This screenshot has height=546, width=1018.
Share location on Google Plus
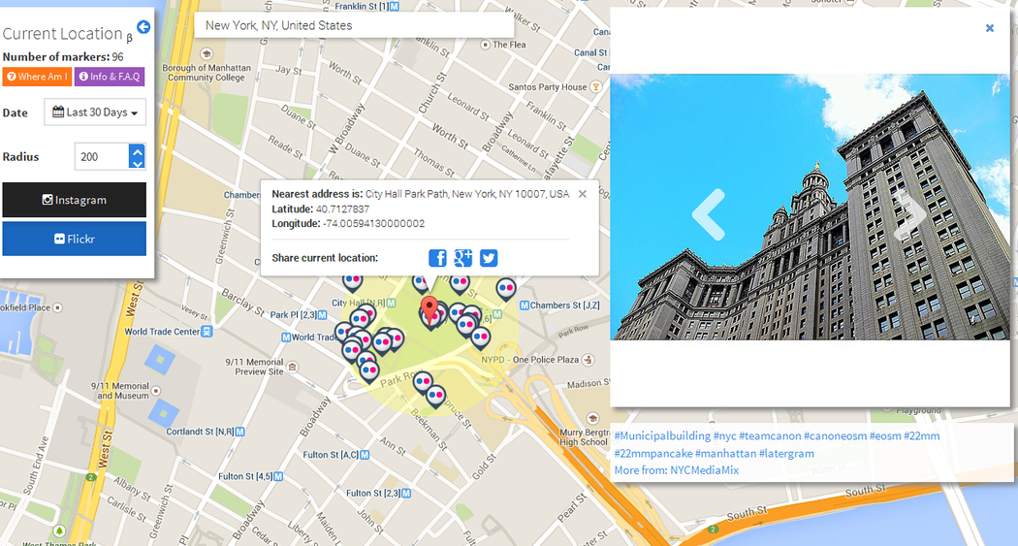pos(462,258)
